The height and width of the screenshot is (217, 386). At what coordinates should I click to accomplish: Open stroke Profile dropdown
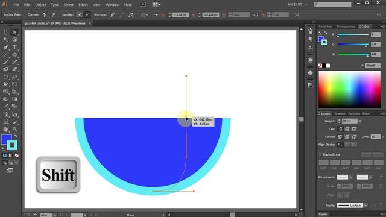[366, 205]
